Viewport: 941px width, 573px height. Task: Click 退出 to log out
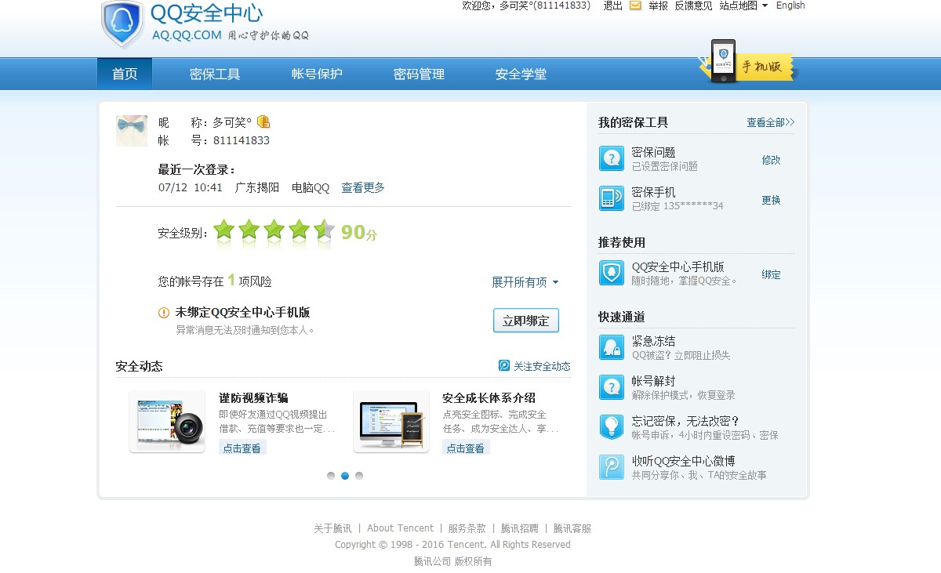pos(613,5)
